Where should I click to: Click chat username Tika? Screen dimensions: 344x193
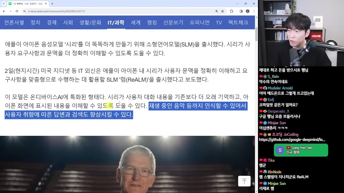tap(271, 160)
